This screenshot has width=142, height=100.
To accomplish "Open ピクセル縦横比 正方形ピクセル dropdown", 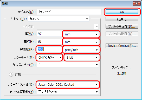I will (x=68, y=92).
